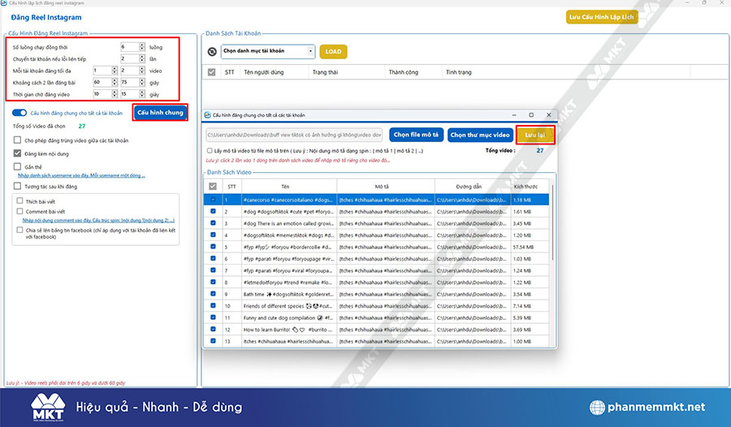Toggle select-all checkbox in account list header

click(212, 72)
